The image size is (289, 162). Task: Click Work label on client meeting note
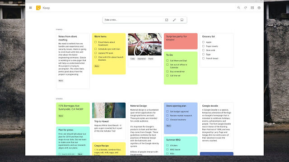click(61, 81)
